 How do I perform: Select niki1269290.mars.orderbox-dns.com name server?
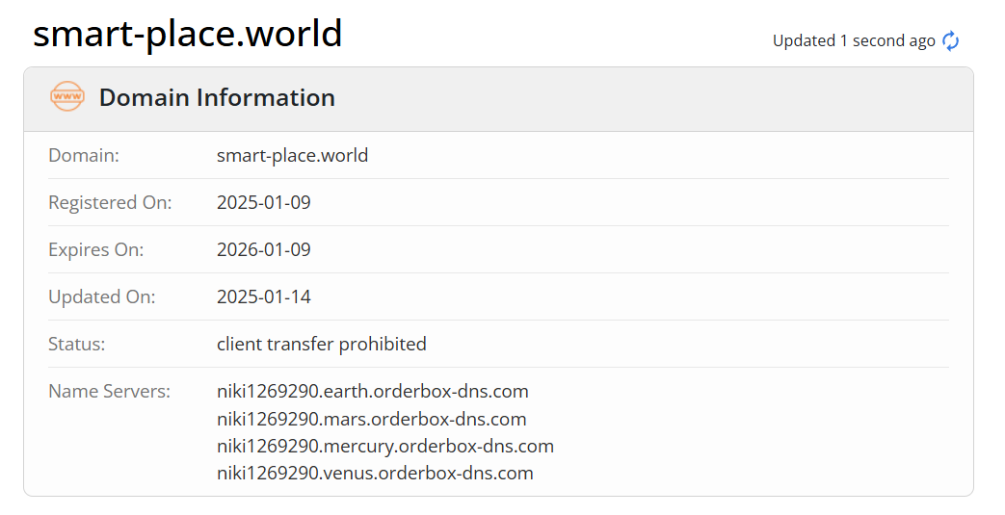[372, 420]
